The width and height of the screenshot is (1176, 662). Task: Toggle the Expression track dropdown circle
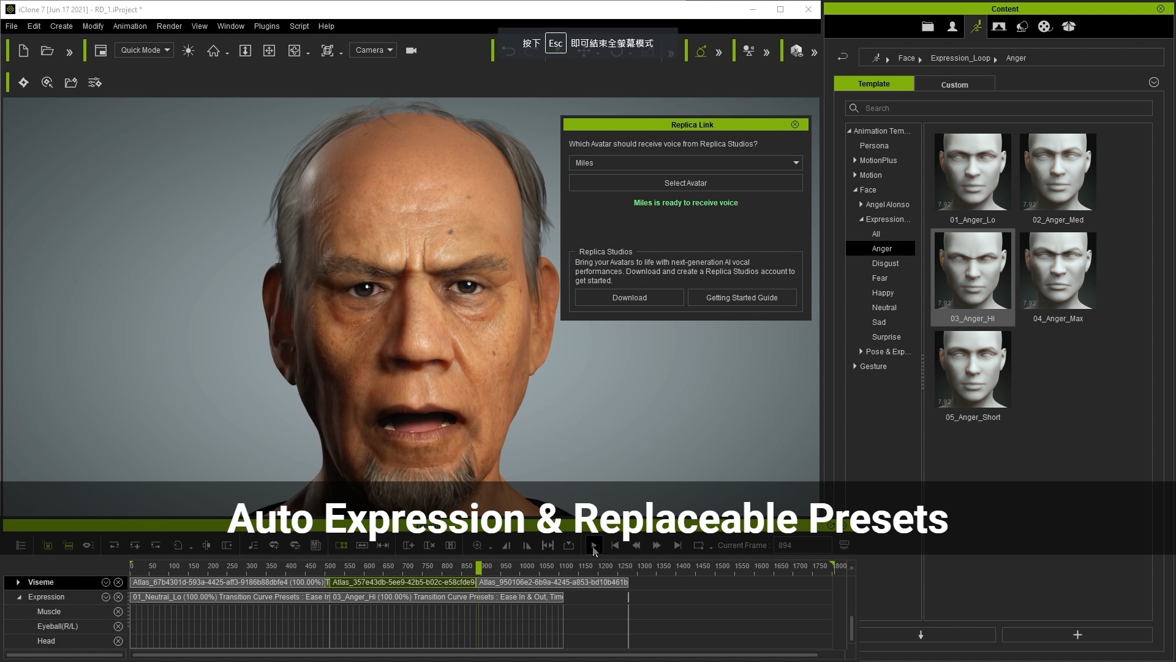point(106,597)
